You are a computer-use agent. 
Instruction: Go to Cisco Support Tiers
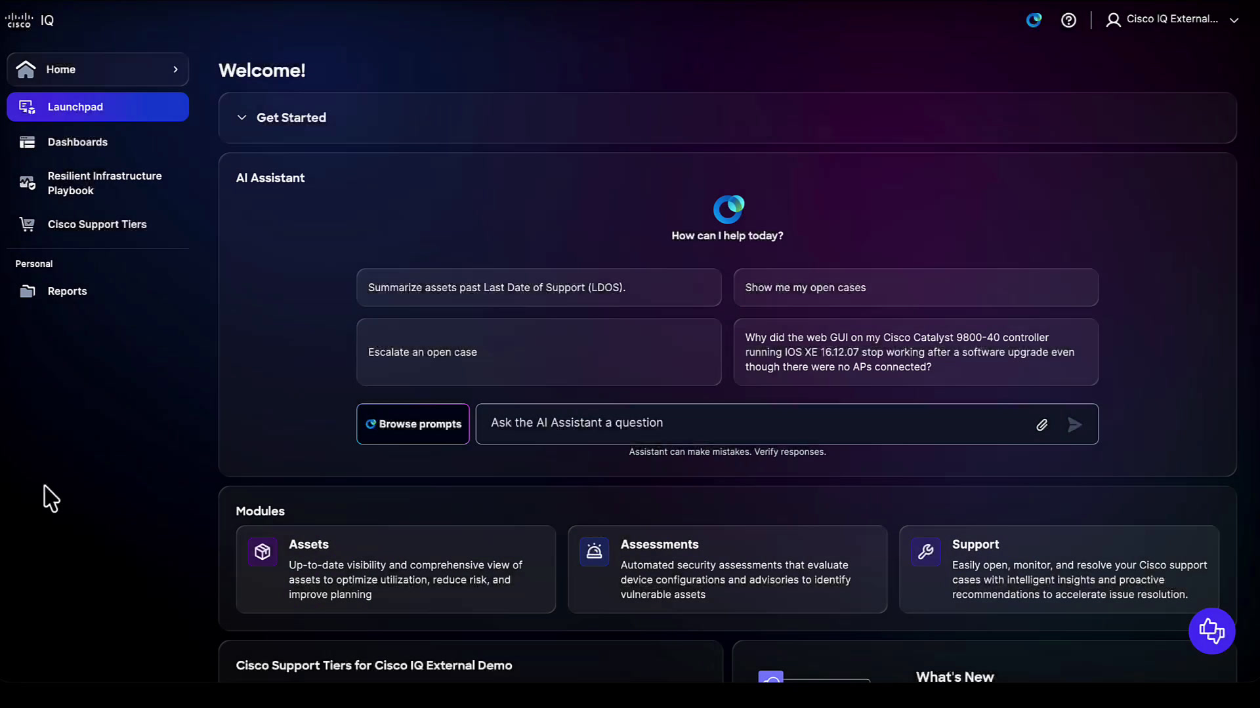(98, 224)
